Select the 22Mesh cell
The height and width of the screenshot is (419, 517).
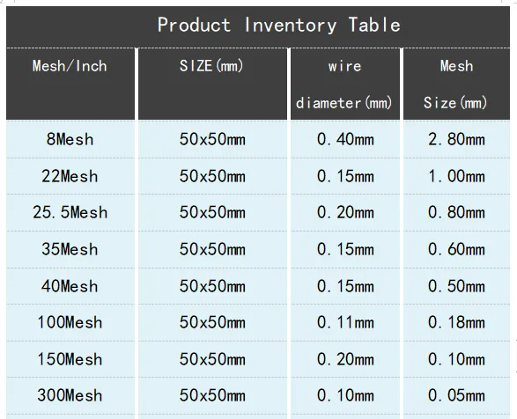(x=70, y=176)
